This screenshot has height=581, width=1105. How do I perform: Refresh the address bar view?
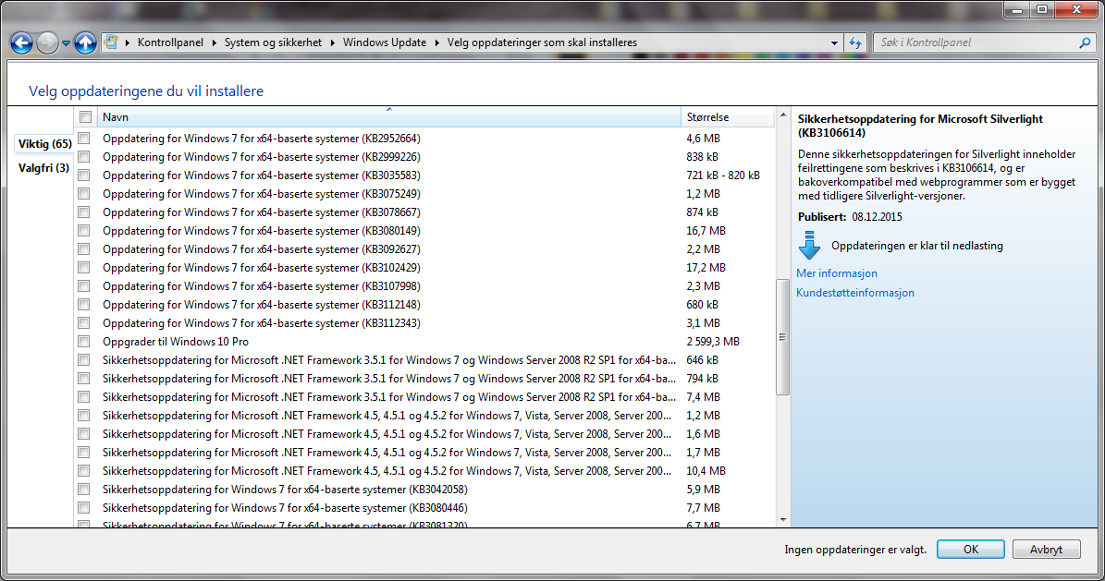pyautogui.click(x=855, y=43)
